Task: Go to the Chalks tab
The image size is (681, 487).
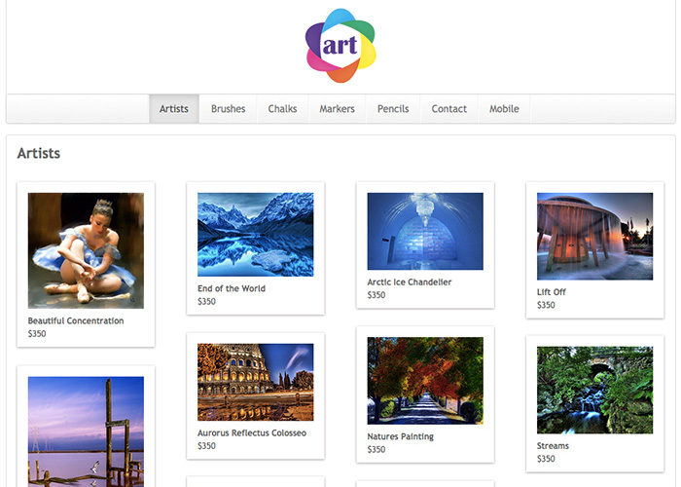Action: pos(282,109)
